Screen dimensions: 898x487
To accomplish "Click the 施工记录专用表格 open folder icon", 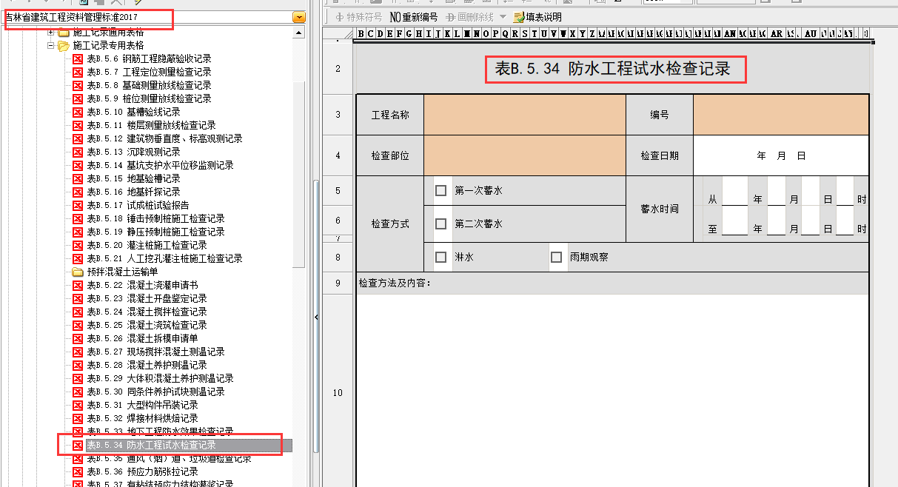I will point(64,45).
